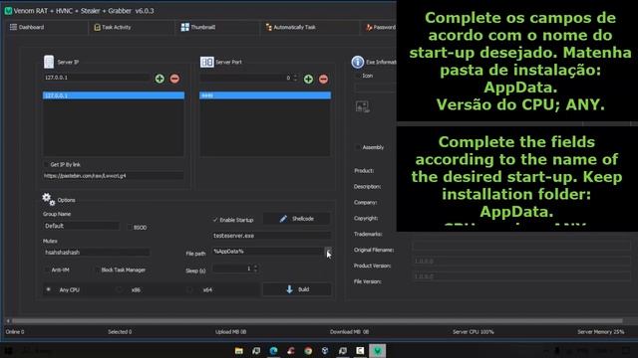Screen dimensions: 638x358
Task: Remove the IP with red minus icon
Action: click(175, 79)
